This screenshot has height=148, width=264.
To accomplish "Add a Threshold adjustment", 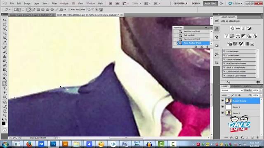I will 241,44.
